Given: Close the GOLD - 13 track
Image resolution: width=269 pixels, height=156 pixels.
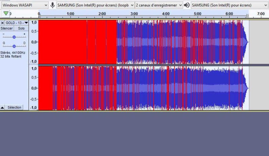Looking at the screenshot, I should click(2, 23).
